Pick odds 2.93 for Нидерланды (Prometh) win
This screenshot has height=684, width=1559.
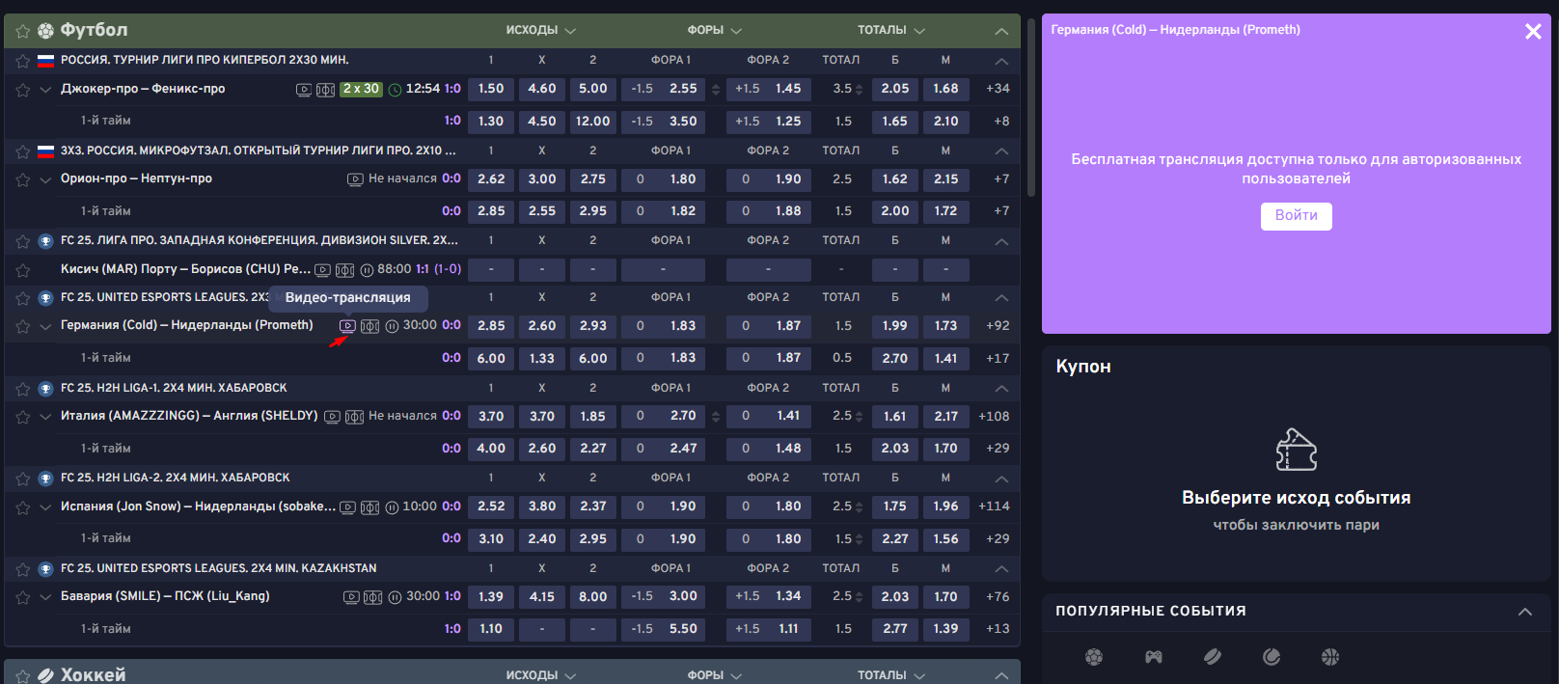[592, 326]
